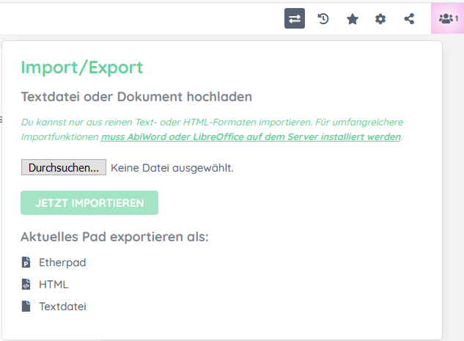
Task: Click the JETZT IMPORTIEREN button
Action: [x=89, y=202]
